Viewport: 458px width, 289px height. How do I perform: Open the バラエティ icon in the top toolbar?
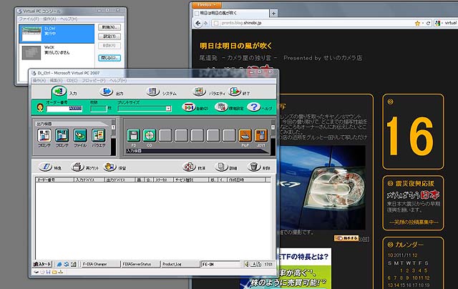199,92
